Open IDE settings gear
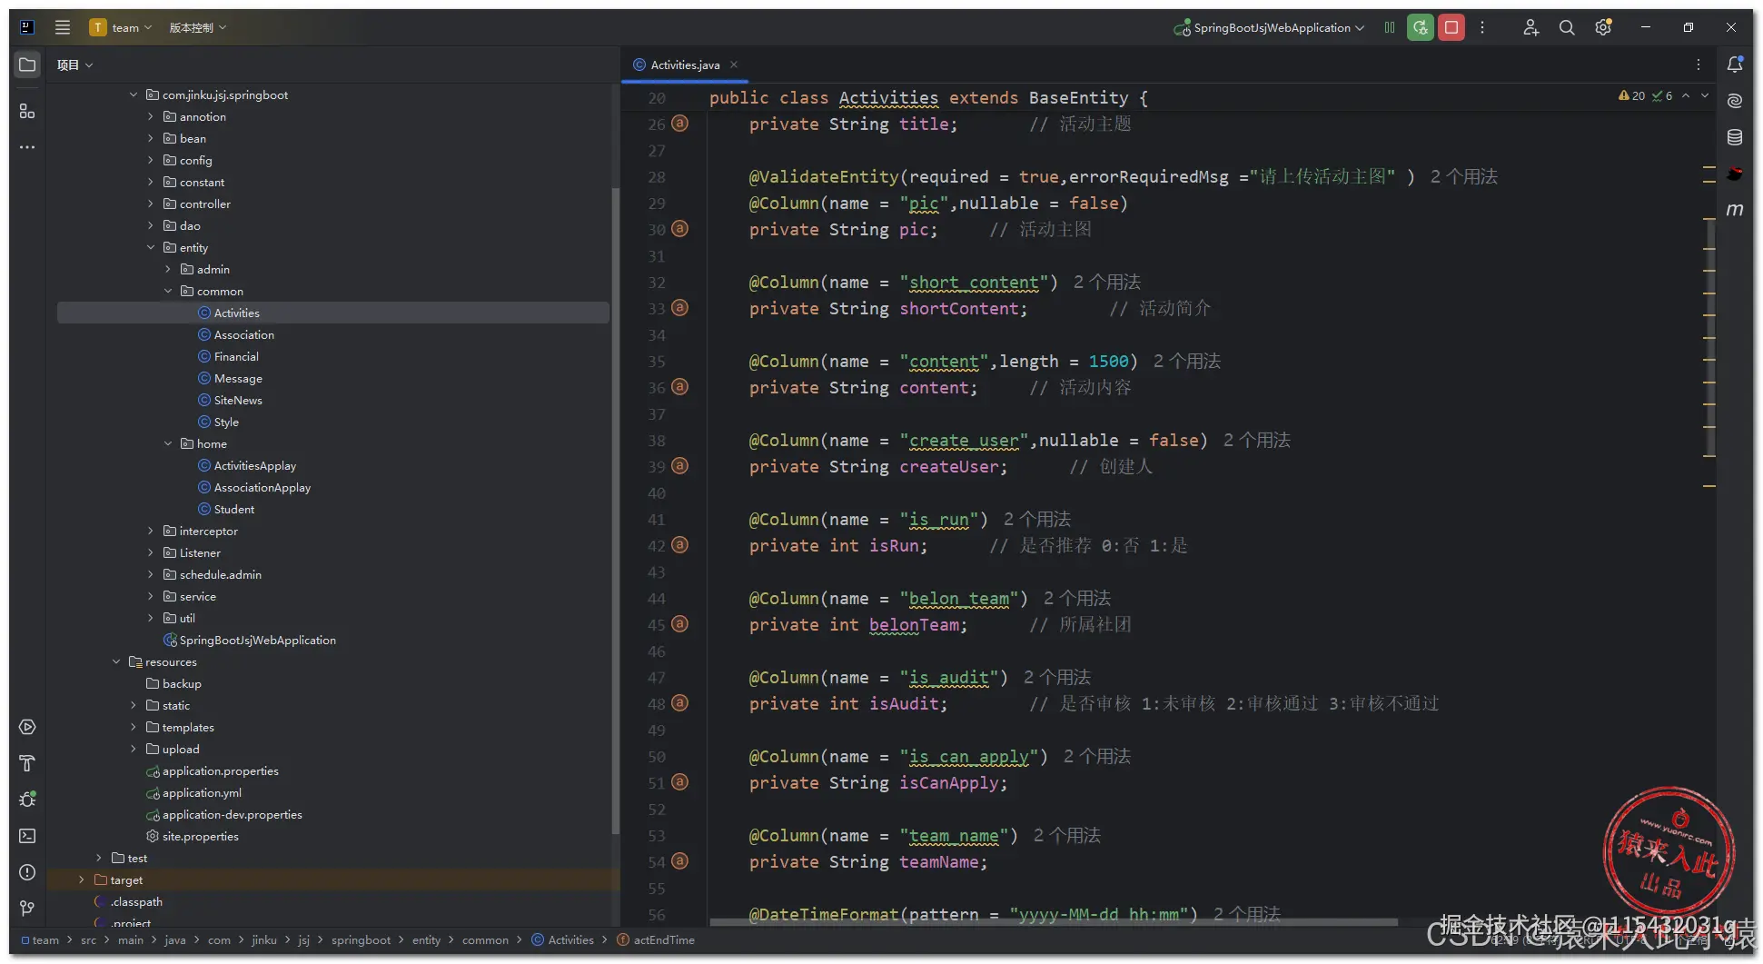Screen dimensions: 1763x964 pos(1603,27)
